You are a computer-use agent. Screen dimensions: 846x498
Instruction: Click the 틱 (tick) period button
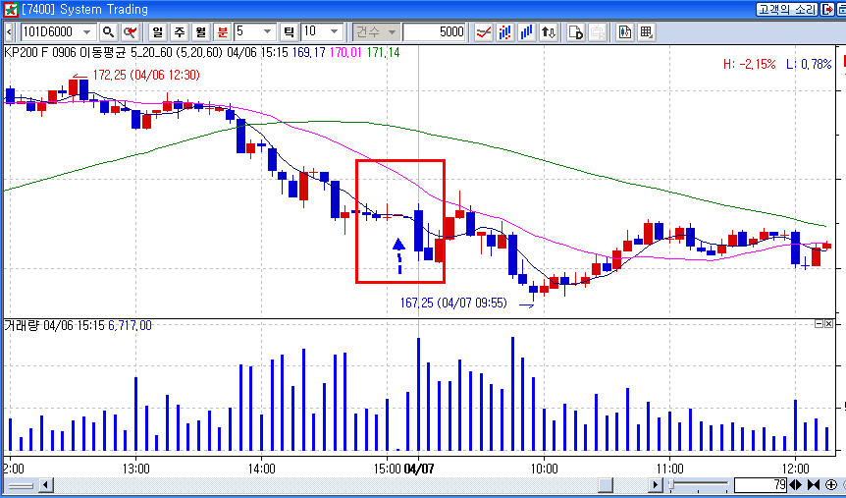coord(290,32)
